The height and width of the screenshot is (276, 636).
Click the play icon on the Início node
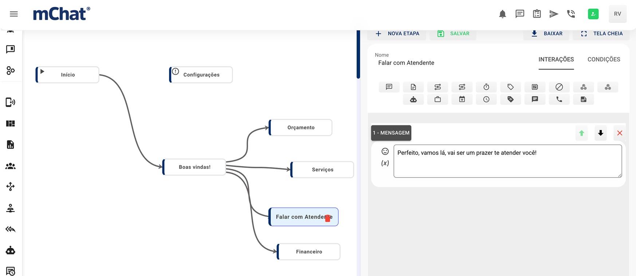(x=42, y=71)
